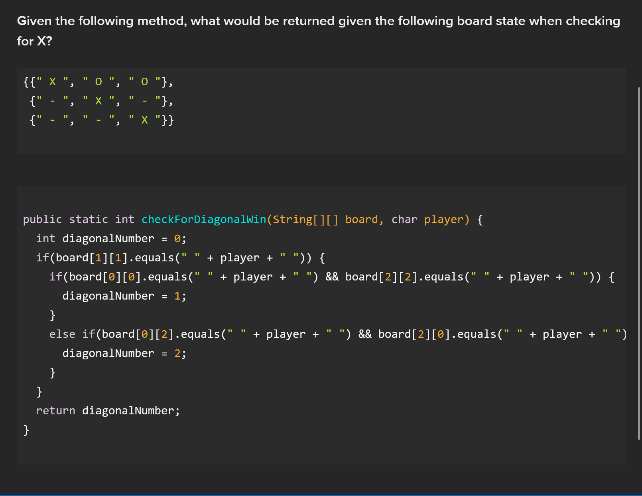
Task: Select the diagonalNumber = 1 assignment
Action: [x=124, y=296]
